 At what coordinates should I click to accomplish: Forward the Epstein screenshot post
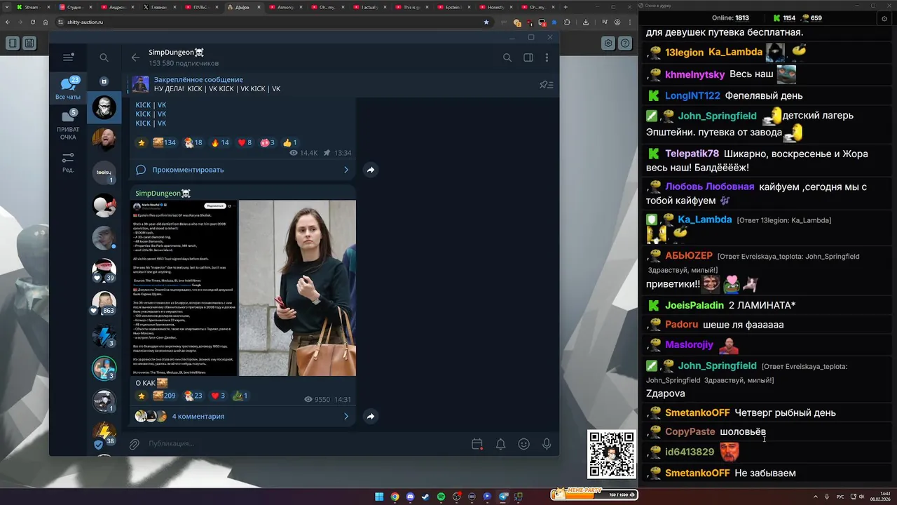point(371,416)
